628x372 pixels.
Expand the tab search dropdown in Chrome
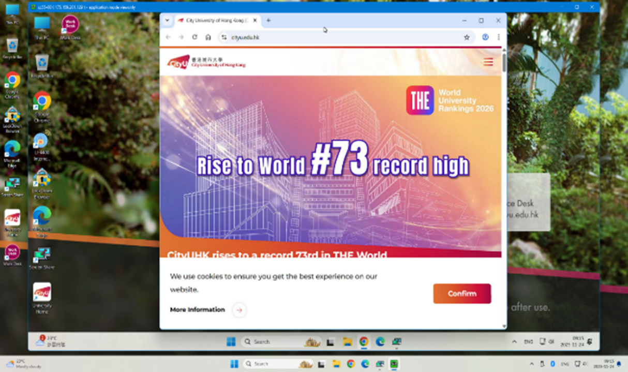[167, 21]
